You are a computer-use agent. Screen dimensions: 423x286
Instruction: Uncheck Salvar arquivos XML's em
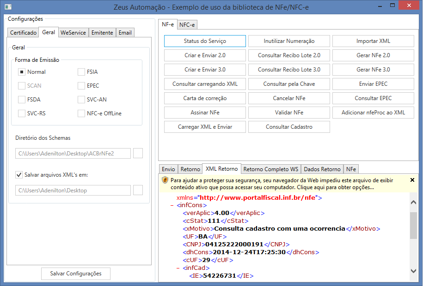(x=19, y=175)
